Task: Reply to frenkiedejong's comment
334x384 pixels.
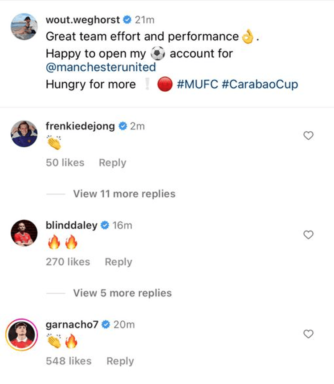Action: click(113, 162)
